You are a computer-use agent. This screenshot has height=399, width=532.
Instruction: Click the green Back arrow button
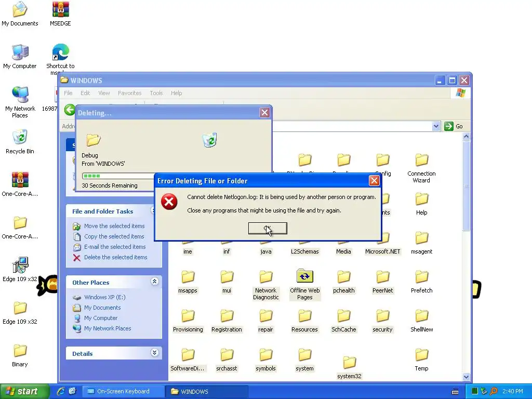pos(70,110)
